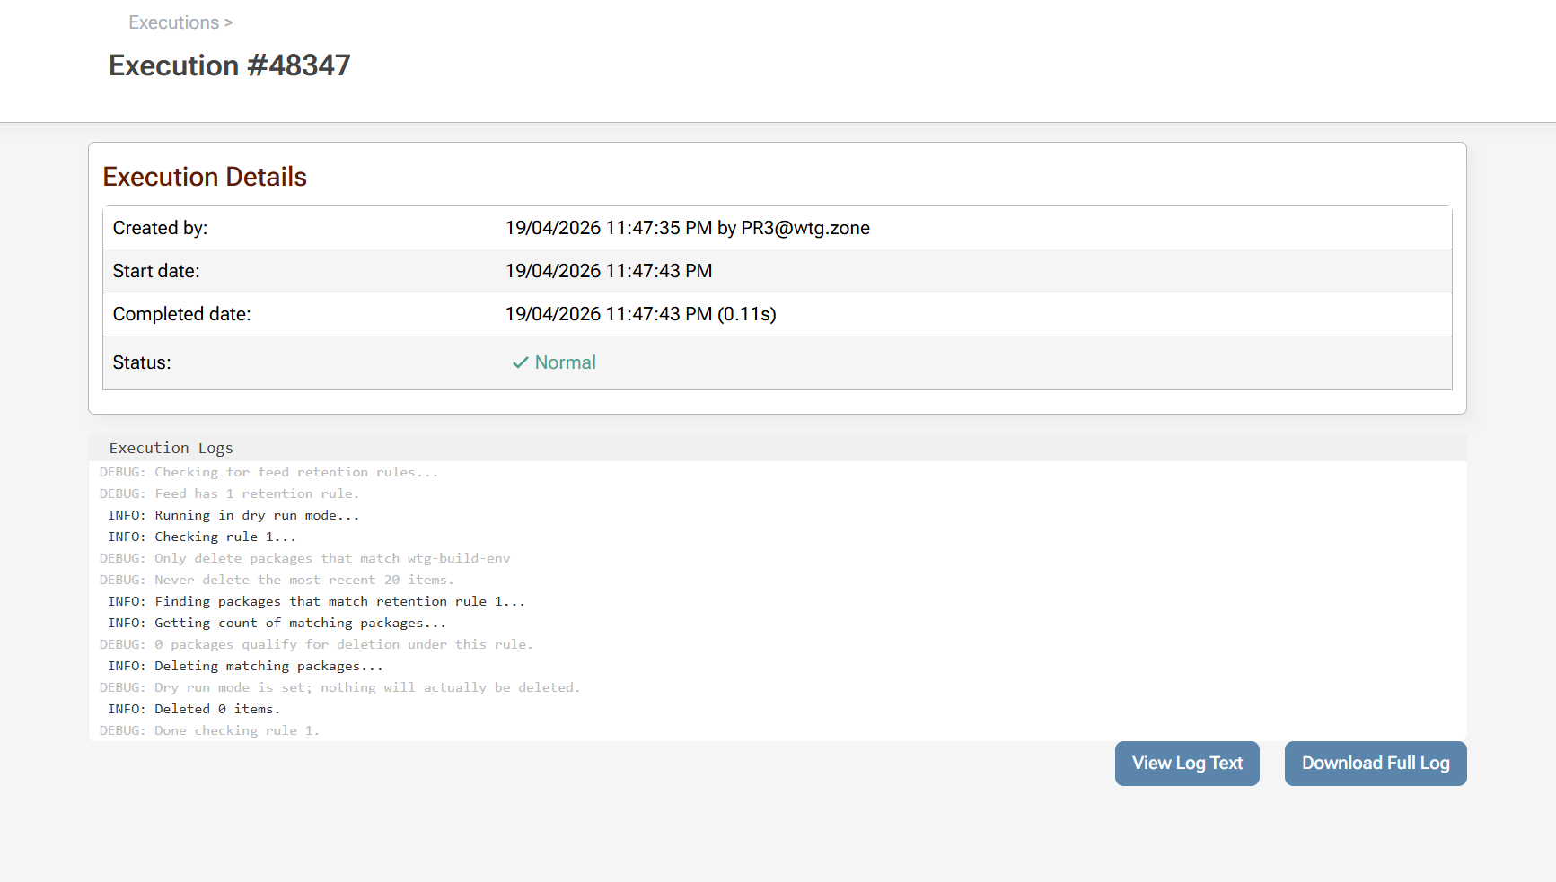This screenshot has height=882, width=1556.
Task: Click the 'Created by:' row label
Action: coord(160,228)
